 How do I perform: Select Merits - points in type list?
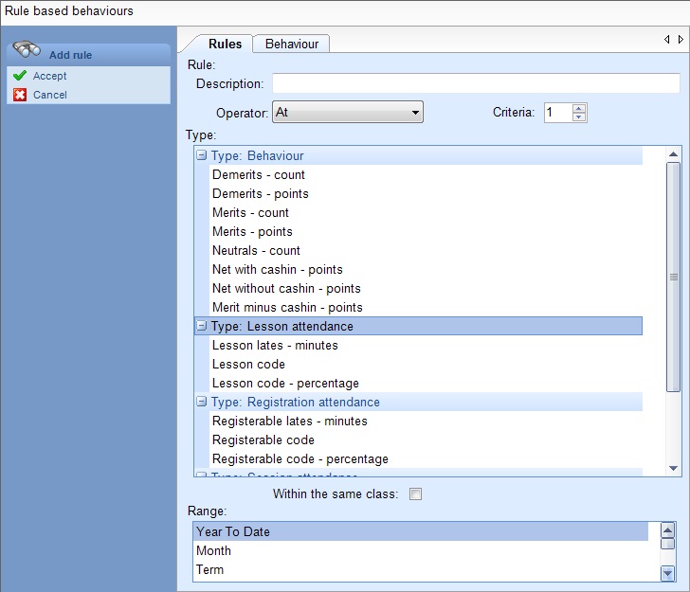coord(252,231)
